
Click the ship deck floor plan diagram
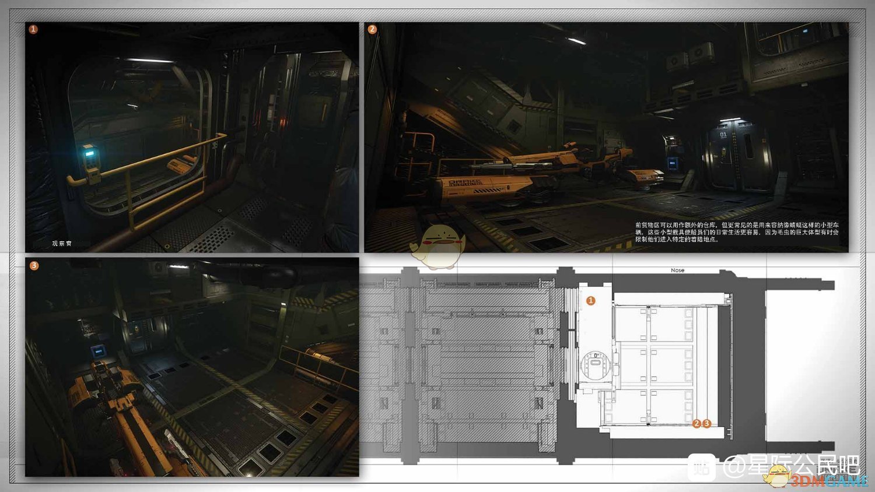(598, 366)
